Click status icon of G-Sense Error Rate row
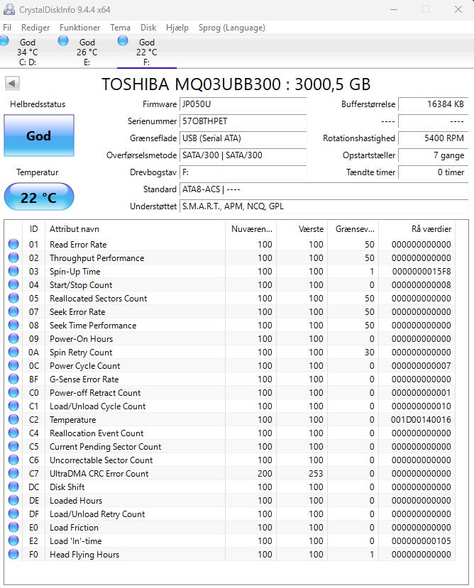Screen dimensions: 474x588 click(13, 379)
